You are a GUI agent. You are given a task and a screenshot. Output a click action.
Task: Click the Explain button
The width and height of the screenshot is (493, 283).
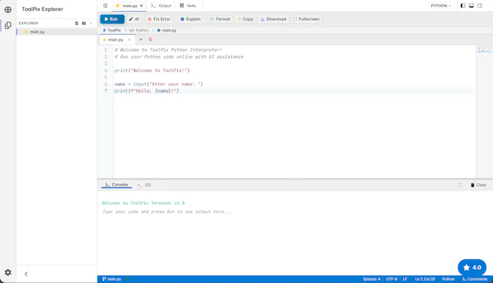(190, 19)
